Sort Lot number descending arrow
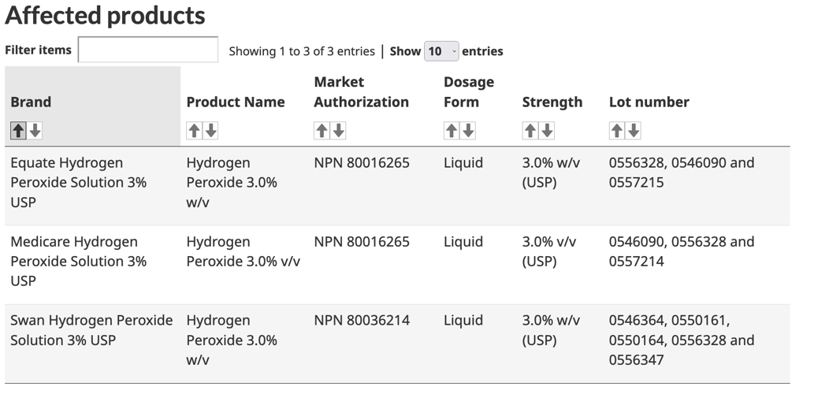Screen dimensions: 829x394 pyautogui.click(x=634, y=131)
